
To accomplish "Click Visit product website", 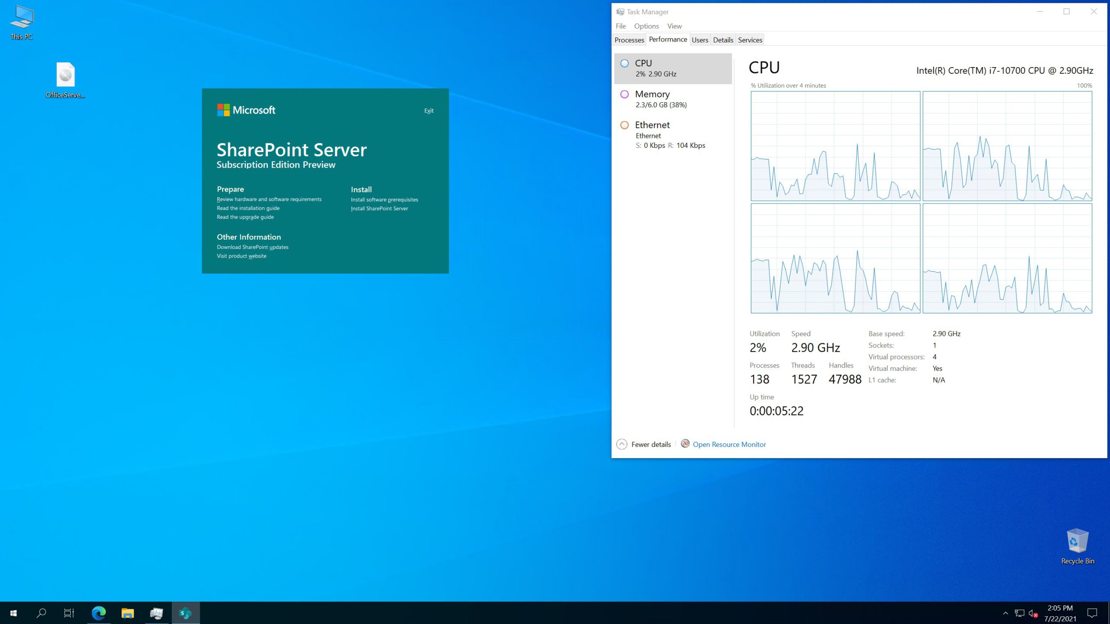I will (x=242, y=256).
